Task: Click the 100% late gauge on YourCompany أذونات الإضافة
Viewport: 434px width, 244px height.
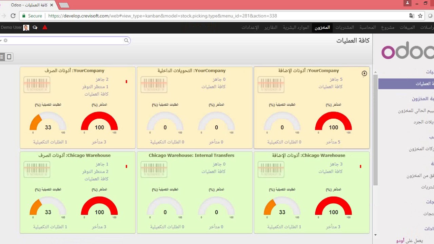Action: coord(334,121)
